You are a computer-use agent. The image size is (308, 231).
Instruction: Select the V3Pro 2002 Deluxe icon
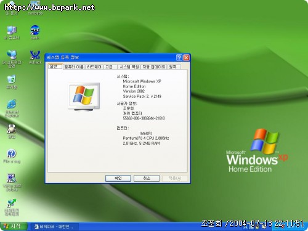(12, 182)
